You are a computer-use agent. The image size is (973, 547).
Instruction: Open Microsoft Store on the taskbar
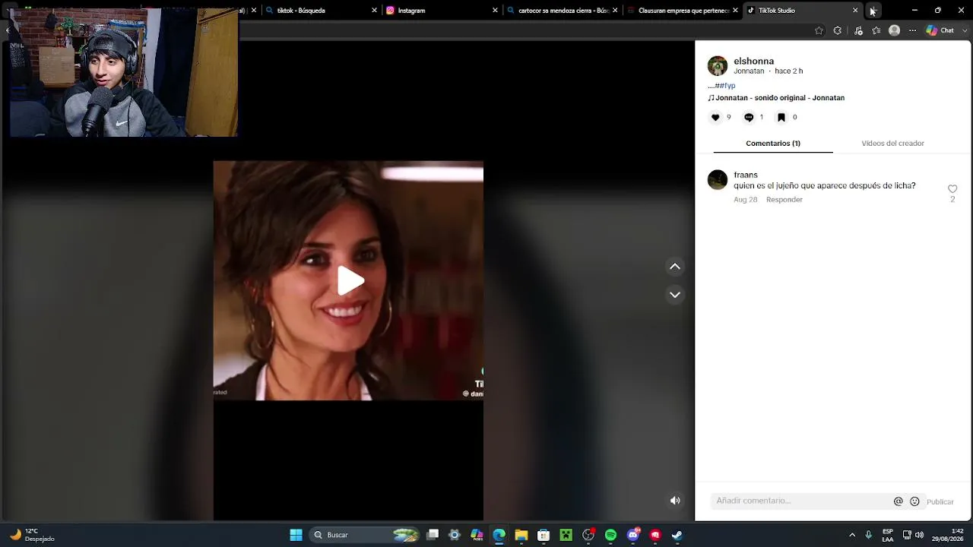click(544, 535)
